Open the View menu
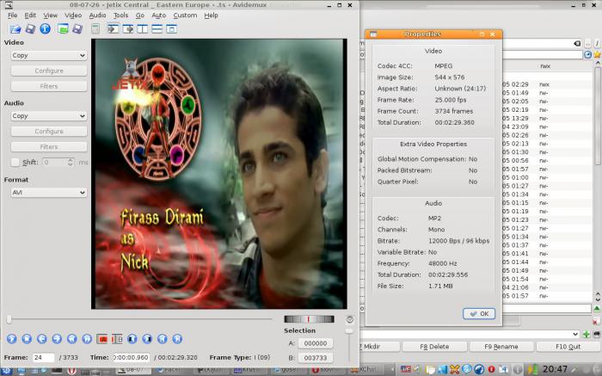Screen dimensions: 602x376 [50, 15]
